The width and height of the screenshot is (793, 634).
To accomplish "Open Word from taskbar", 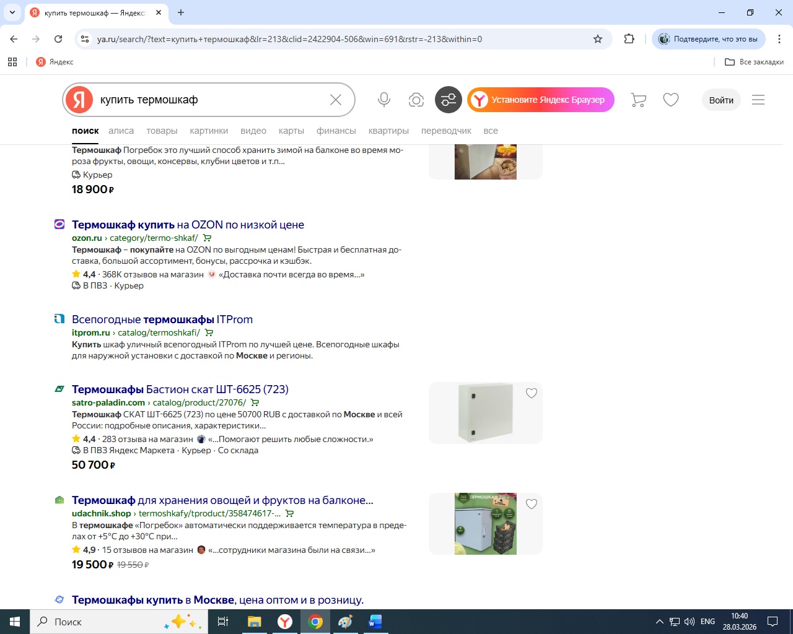I will pos(375,622).
